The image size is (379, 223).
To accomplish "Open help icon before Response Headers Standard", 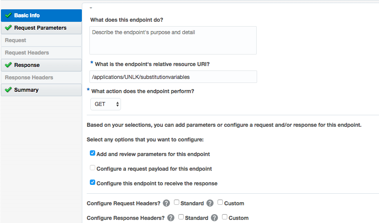I will click(171, 218).
